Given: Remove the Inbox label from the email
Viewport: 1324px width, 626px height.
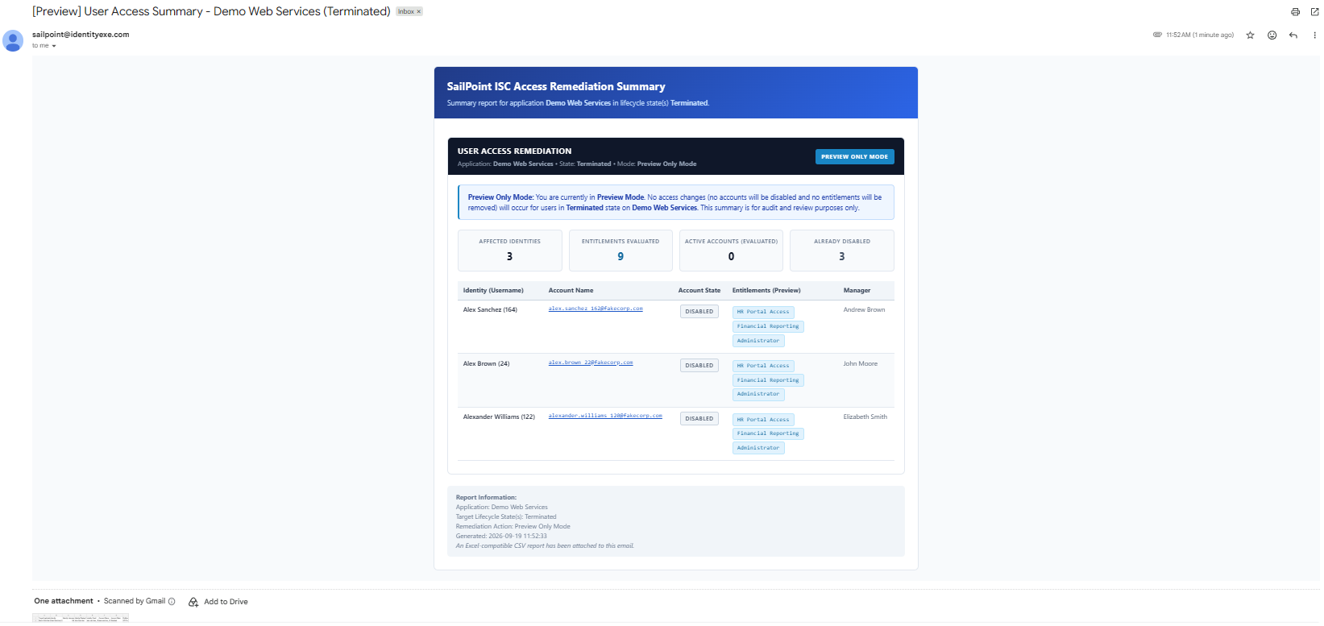Looking at the screenshot, I should [419, 12].
